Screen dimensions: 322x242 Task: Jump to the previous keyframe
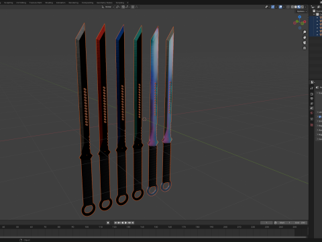119,223
